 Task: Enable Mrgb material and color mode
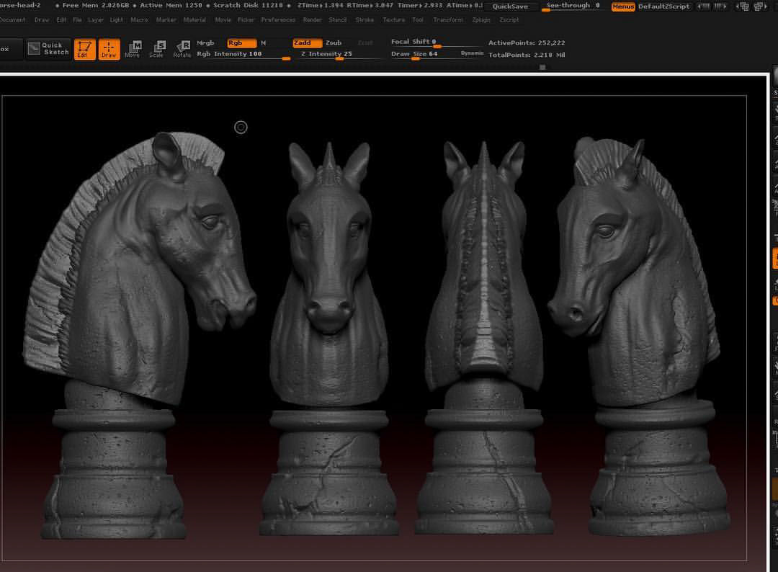[205, 43]
